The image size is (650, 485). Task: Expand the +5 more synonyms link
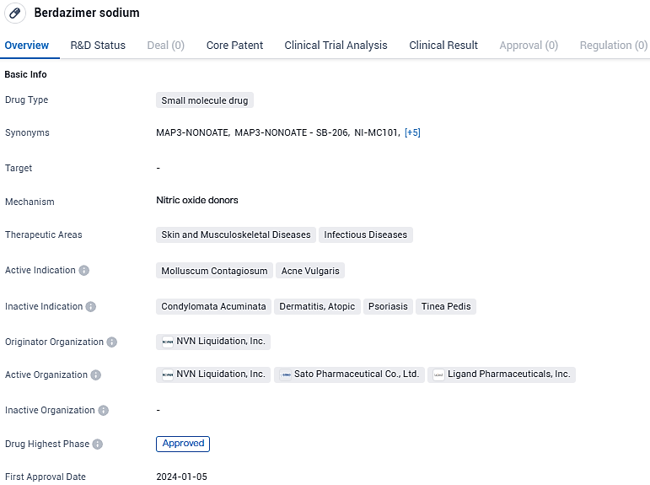[412, 132]
